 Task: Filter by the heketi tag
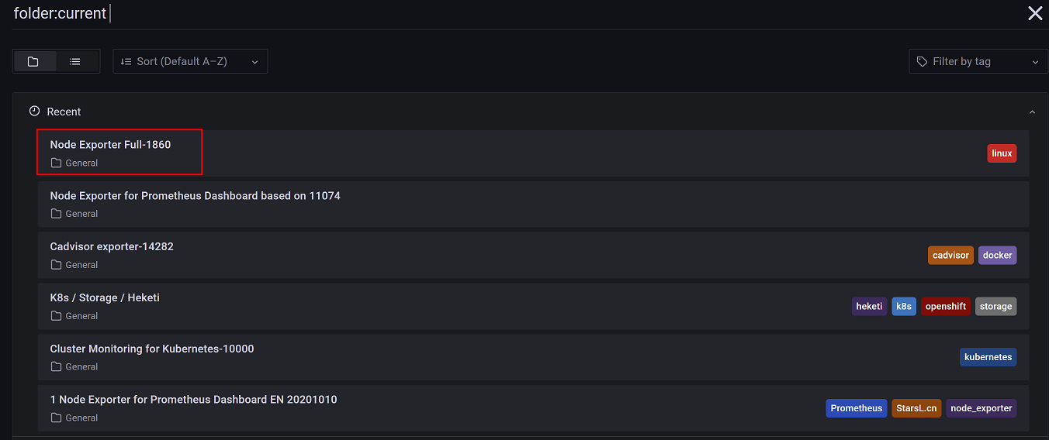pos(869,306)
